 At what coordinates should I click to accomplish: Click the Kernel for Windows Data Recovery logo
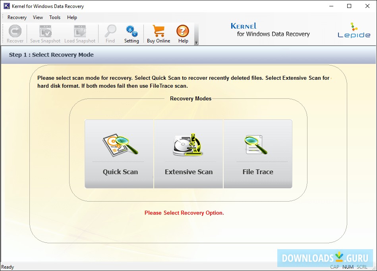coord(270,30)
